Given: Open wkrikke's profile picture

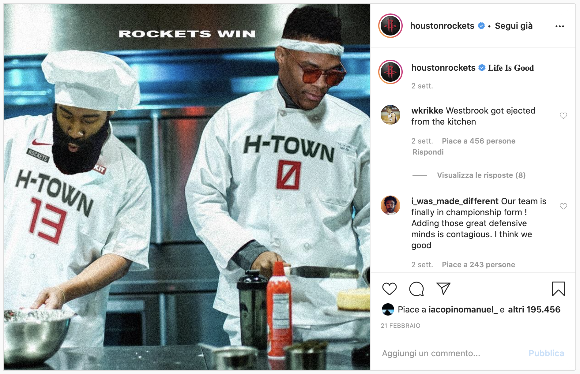Looking at the screenshot, I should click(x=390, y=115).
